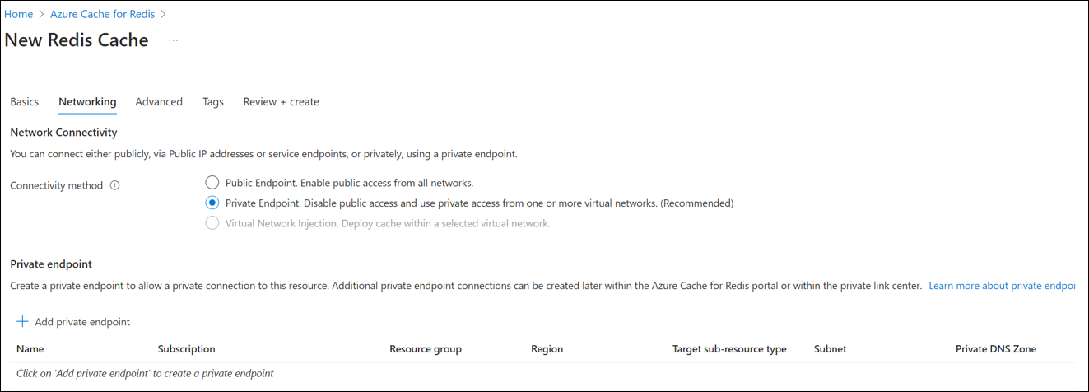The width and height of the screenshot is (1089, 392).
Task: Open the Review + create tab
Action: point(281,102)
